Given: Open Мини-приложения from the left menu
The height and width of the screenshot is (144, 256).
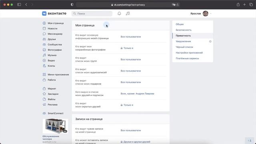Looking at the screenshot, I should [x=58, y=74].
